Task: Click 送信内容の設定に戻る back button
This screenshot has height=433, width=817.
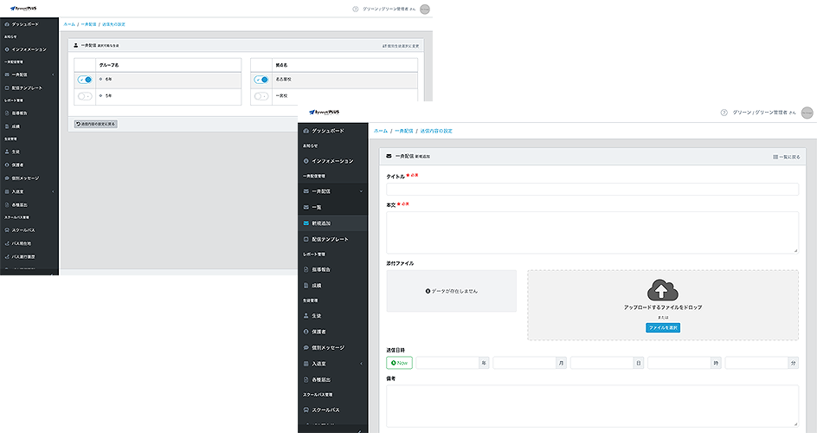Action: pos(96,124)
